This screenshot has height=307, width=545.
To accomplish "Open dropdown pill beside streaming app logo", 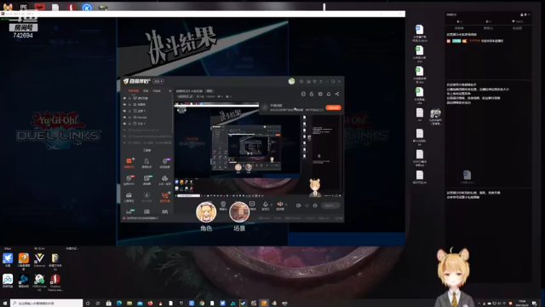I will click(x=158, y=81).
